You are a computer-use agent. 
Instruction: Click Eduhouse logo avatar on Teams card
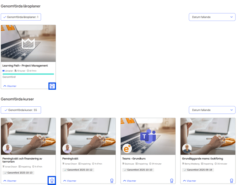click(127, 148)
